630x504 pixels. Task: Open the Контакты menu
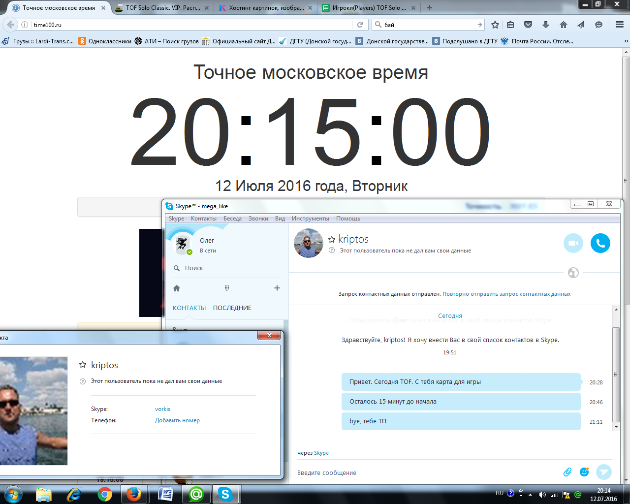click(x=203, y=219)
